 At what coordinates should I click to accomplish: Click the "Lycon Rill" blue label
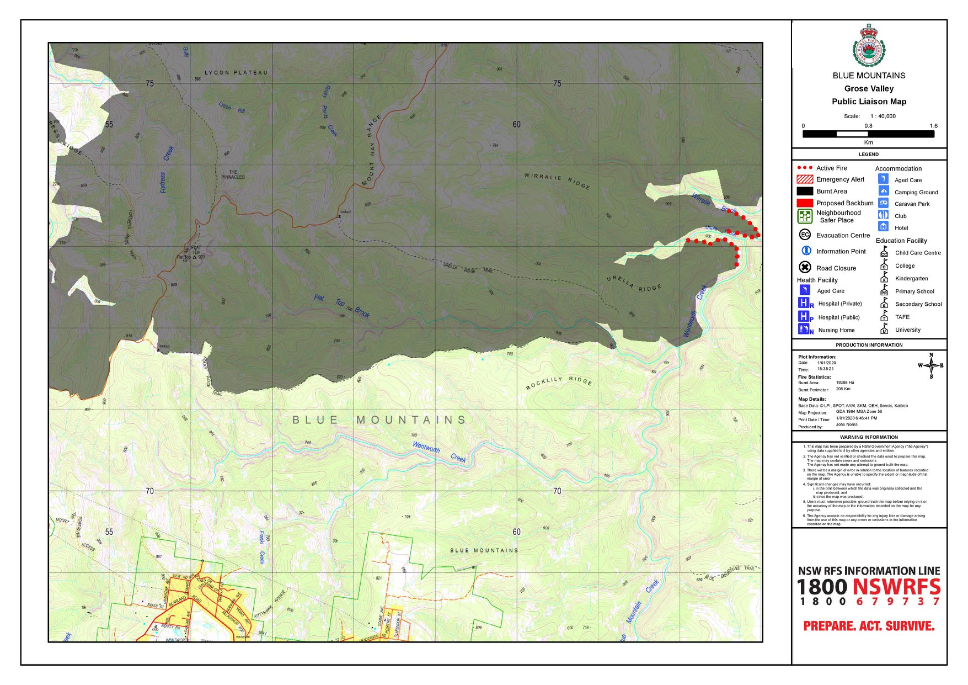click(x=232, y=107)
